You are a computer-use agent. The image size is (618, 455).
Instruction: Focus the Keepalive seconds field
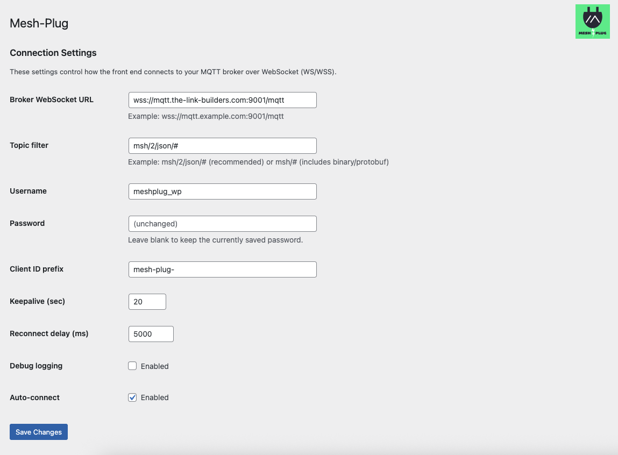tap(147, 302)
